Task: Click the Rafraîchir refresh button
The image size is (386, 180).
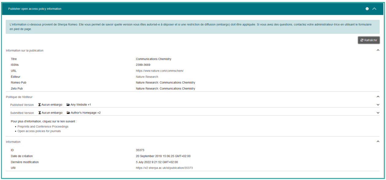Action: (x=369, y=40)
